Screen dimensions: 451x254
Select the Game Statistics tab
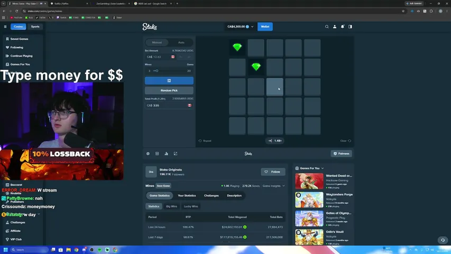coord(160,196)
